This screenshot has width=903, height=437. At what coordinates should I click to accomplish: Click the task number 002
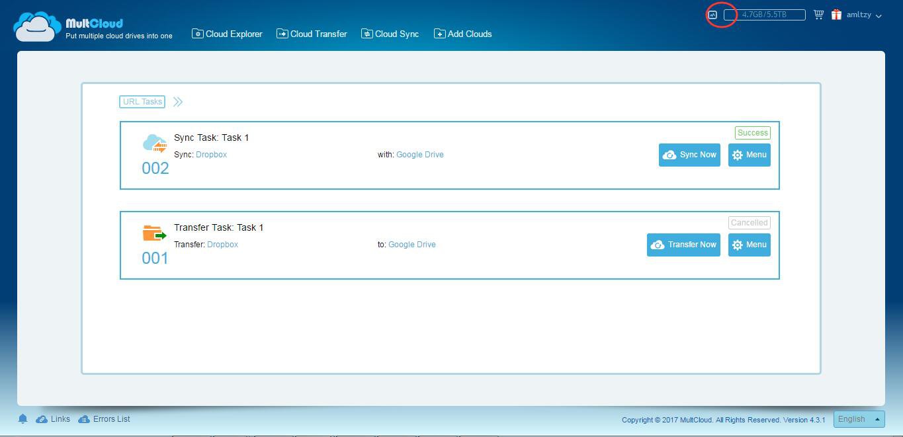coord(155,169)
